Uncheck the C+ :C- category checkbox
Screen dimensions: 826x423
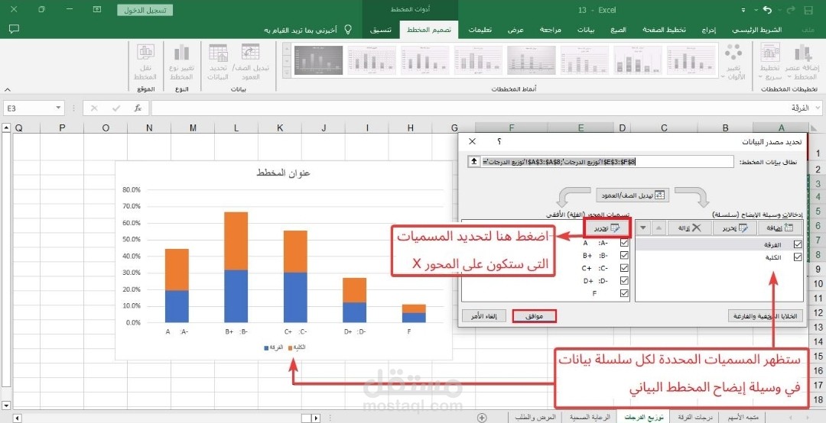point(624,268)
